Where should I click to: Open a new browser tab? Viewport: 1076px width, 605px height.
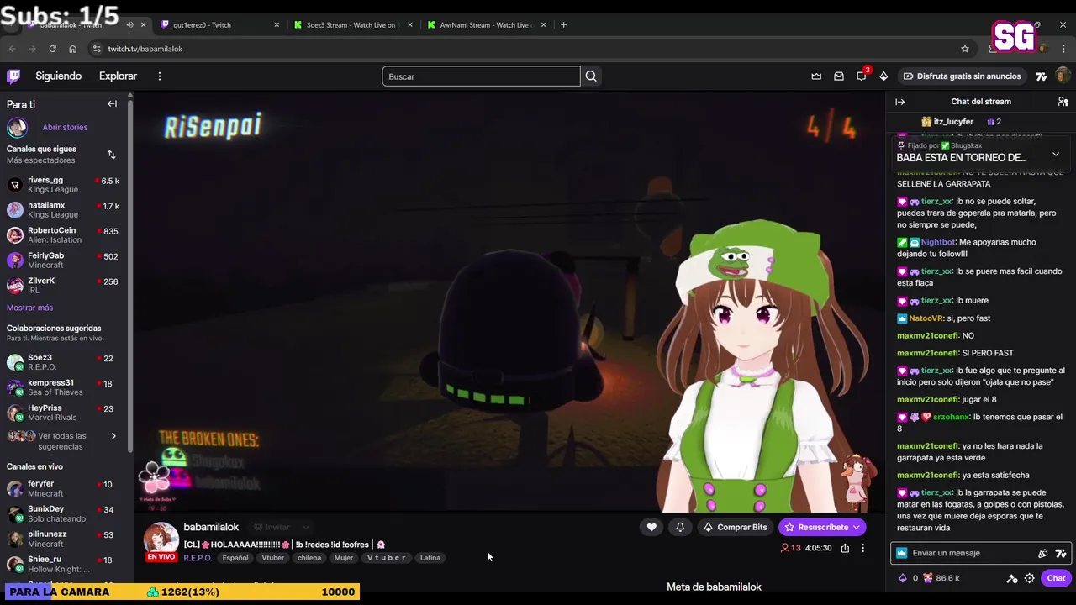(563, 24)
